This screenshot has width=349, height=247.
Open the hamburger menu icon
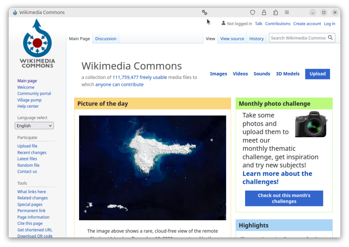click(x=287, y=12)
